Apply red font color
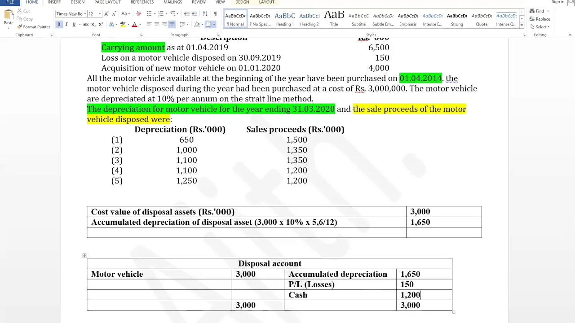The height and width of the screenshot is (323, 575). (134, 24)
